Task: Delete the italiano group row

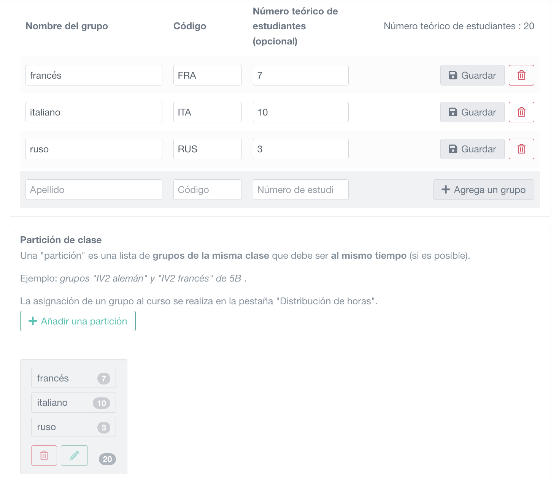Action: pos(521,112)
